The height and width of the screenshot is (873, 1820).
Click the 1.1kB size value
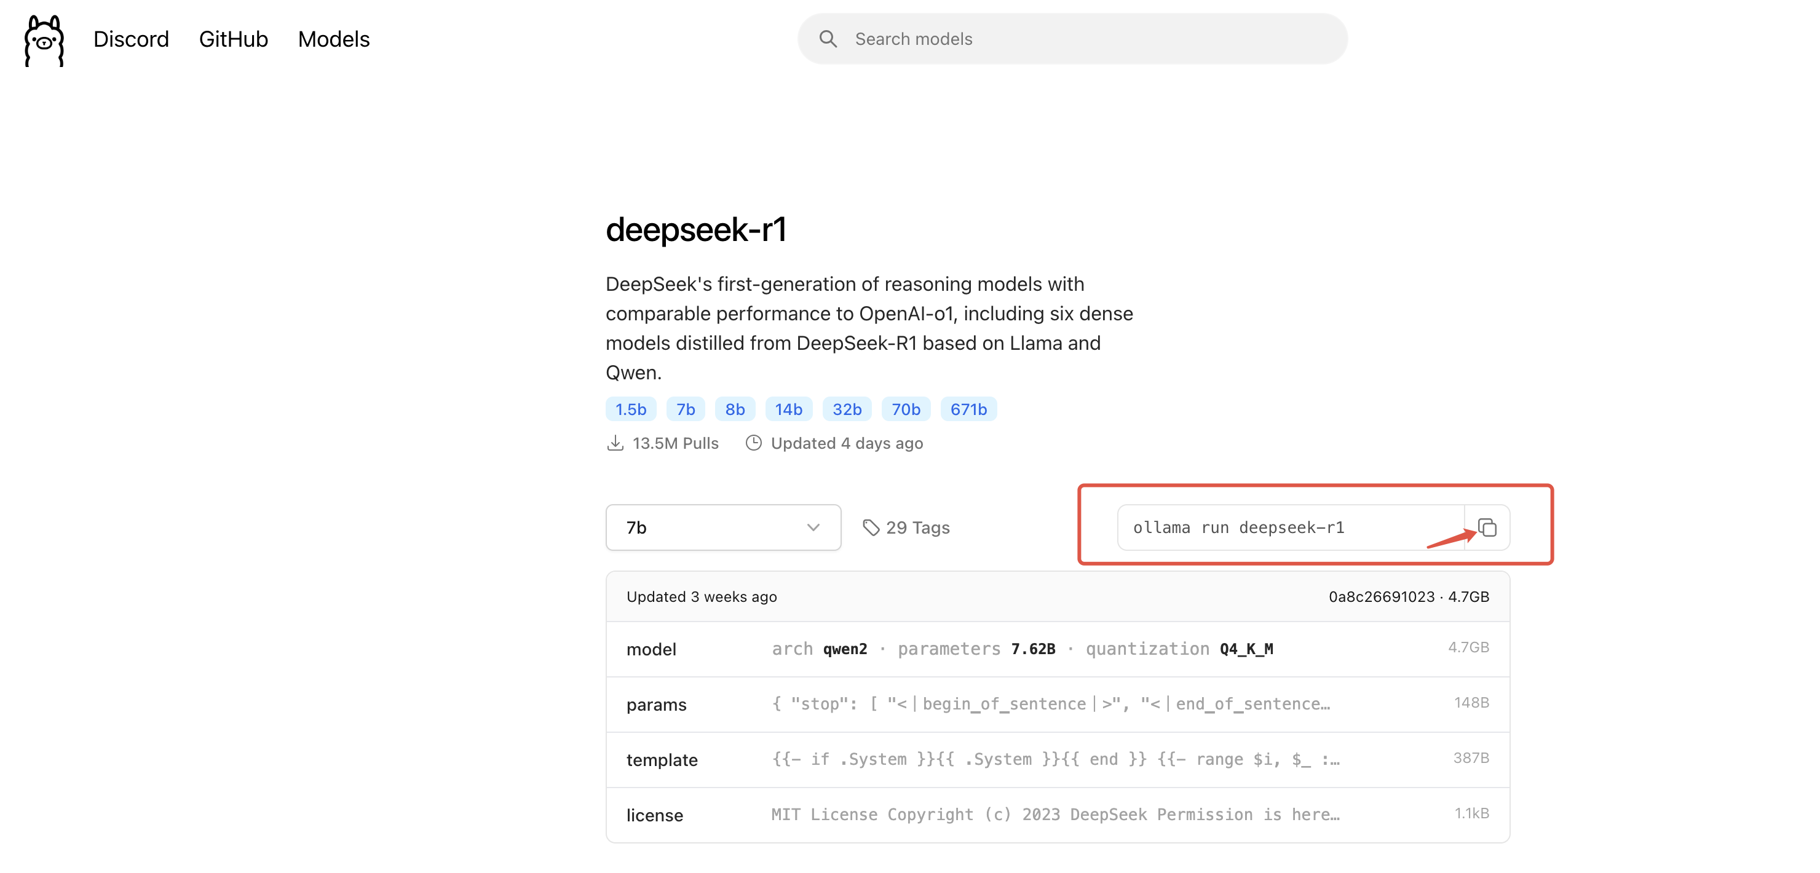coord(1471,812)
